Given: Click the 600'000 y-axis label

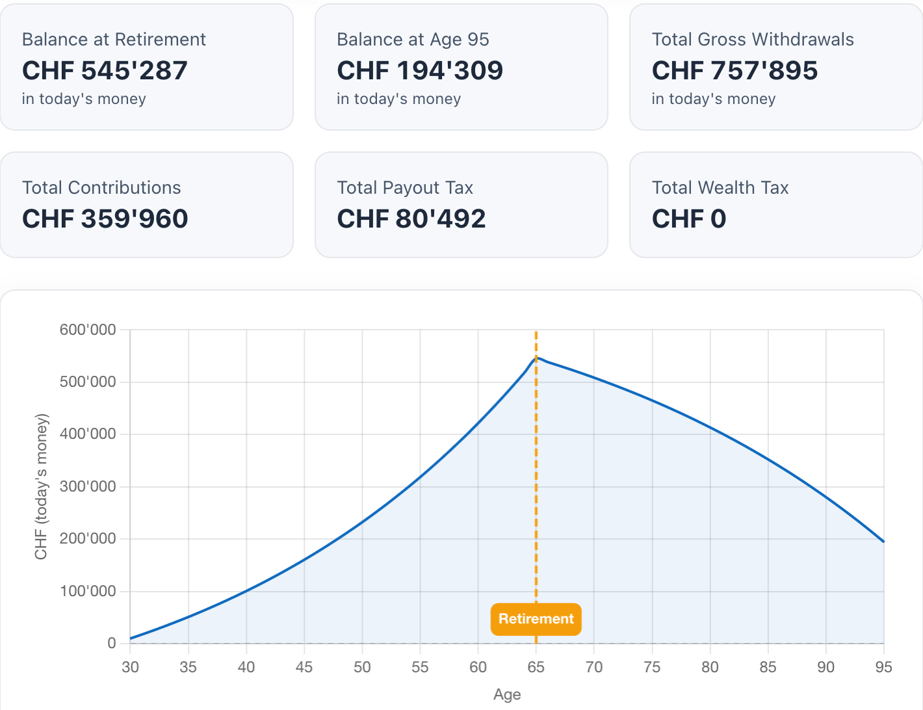Looking at the screenshot, I should [88, 330].
